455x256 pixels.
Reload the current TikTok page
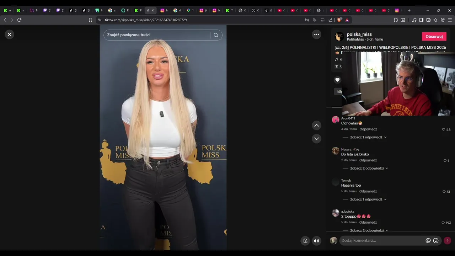(19, 20)
